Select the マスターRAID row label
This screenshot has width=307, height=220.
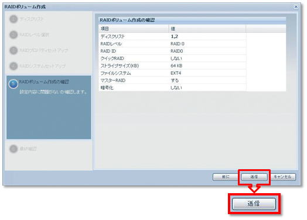(113, 81)
